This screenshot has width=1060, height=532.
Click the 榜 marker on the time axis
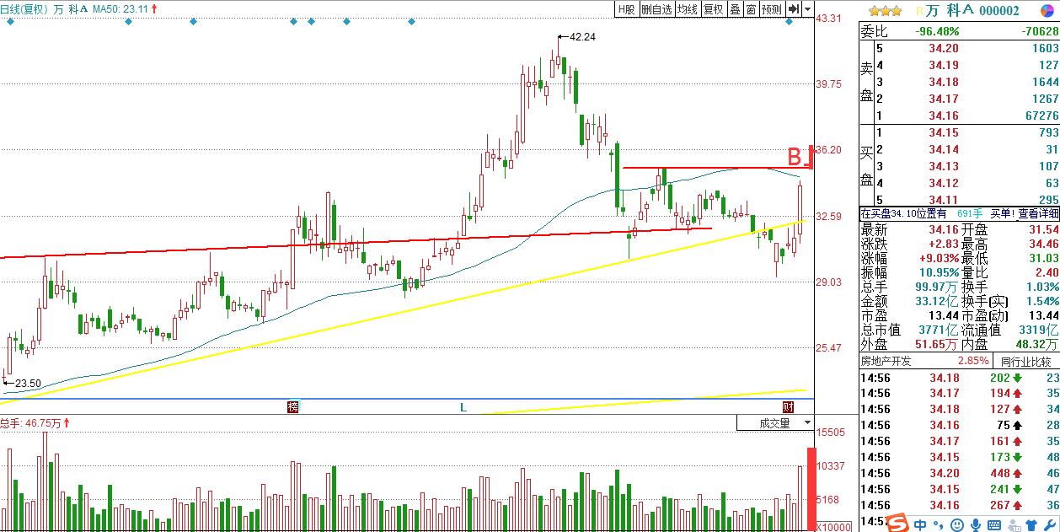(292, 407)
